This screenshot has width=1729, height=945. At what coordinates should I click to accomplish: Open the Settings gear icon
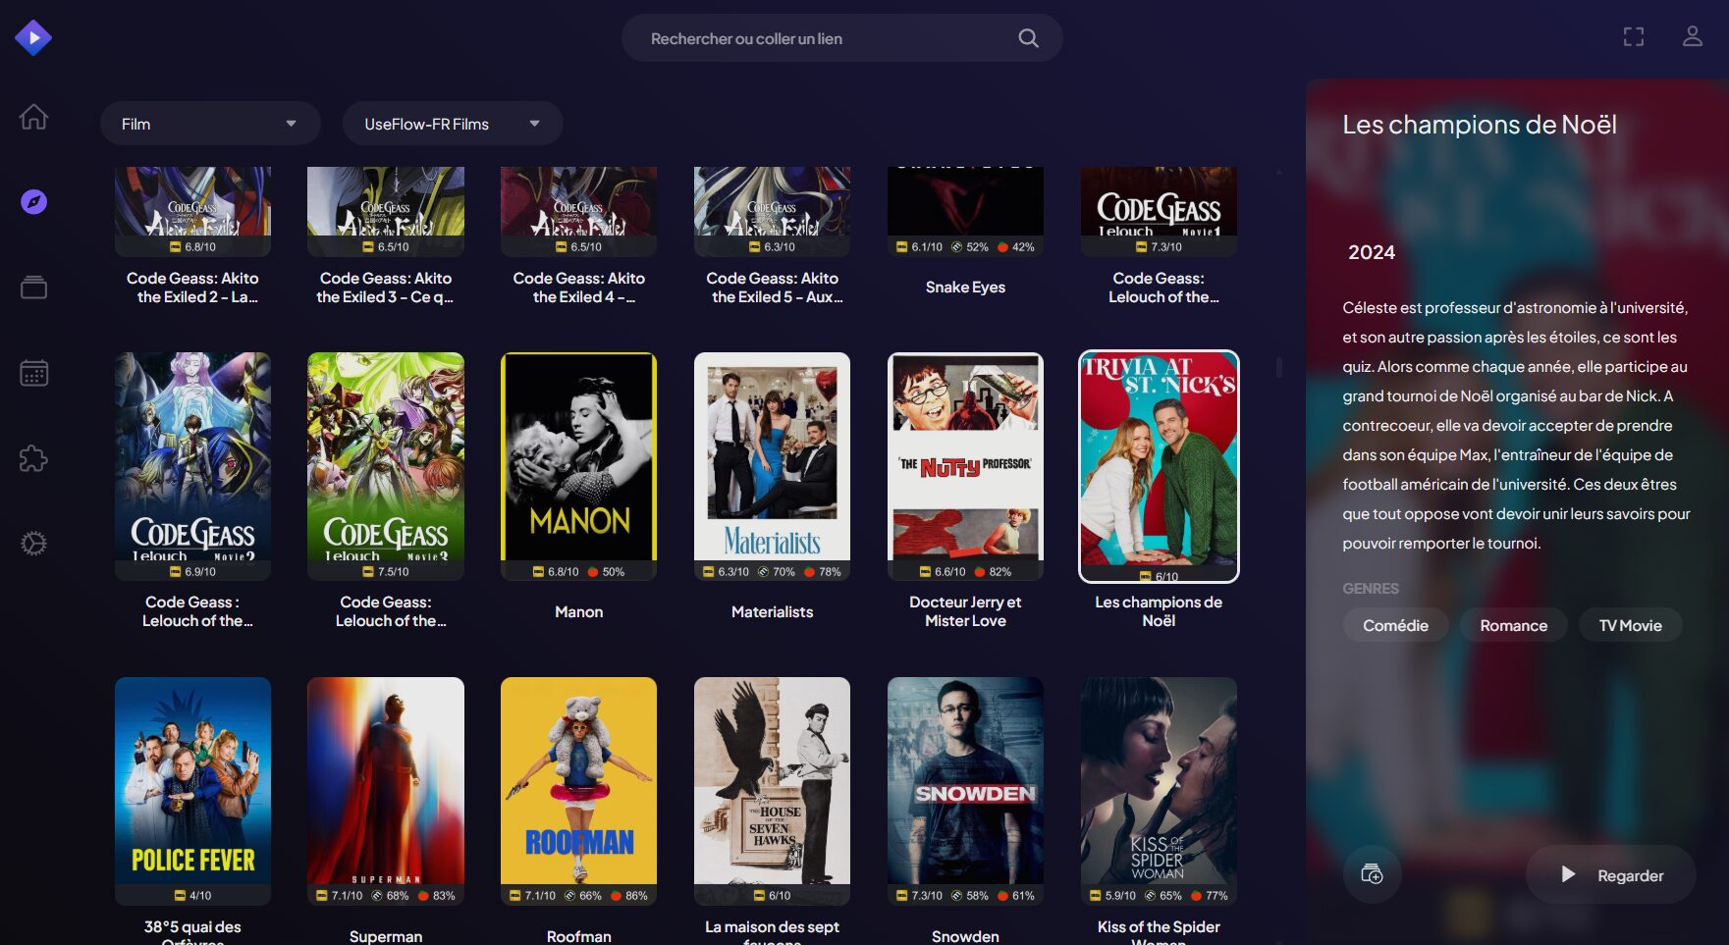pos(33,544)
